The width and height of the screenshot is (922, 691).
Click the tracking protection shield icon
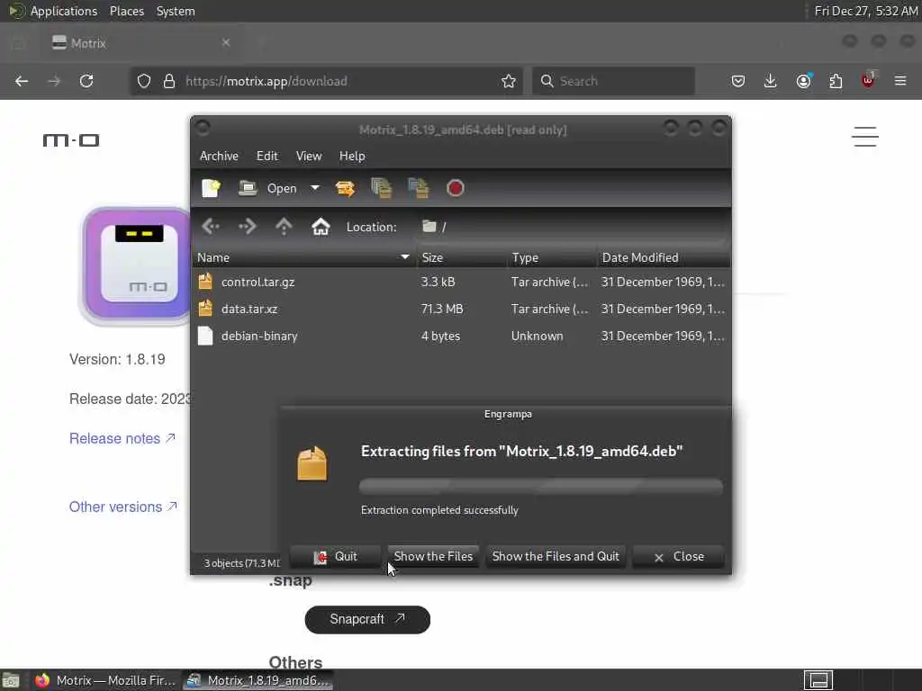coord(144,81)
